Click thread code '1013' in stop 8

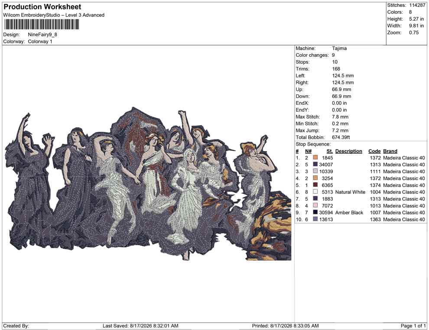(x=375, y=206)
